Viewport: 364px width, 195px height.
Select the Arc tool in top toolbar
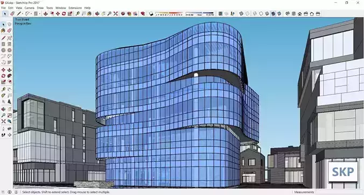27,14
